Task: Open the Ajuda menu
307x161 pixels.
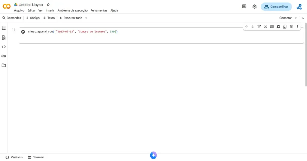Action: click(x=114, y=10)
